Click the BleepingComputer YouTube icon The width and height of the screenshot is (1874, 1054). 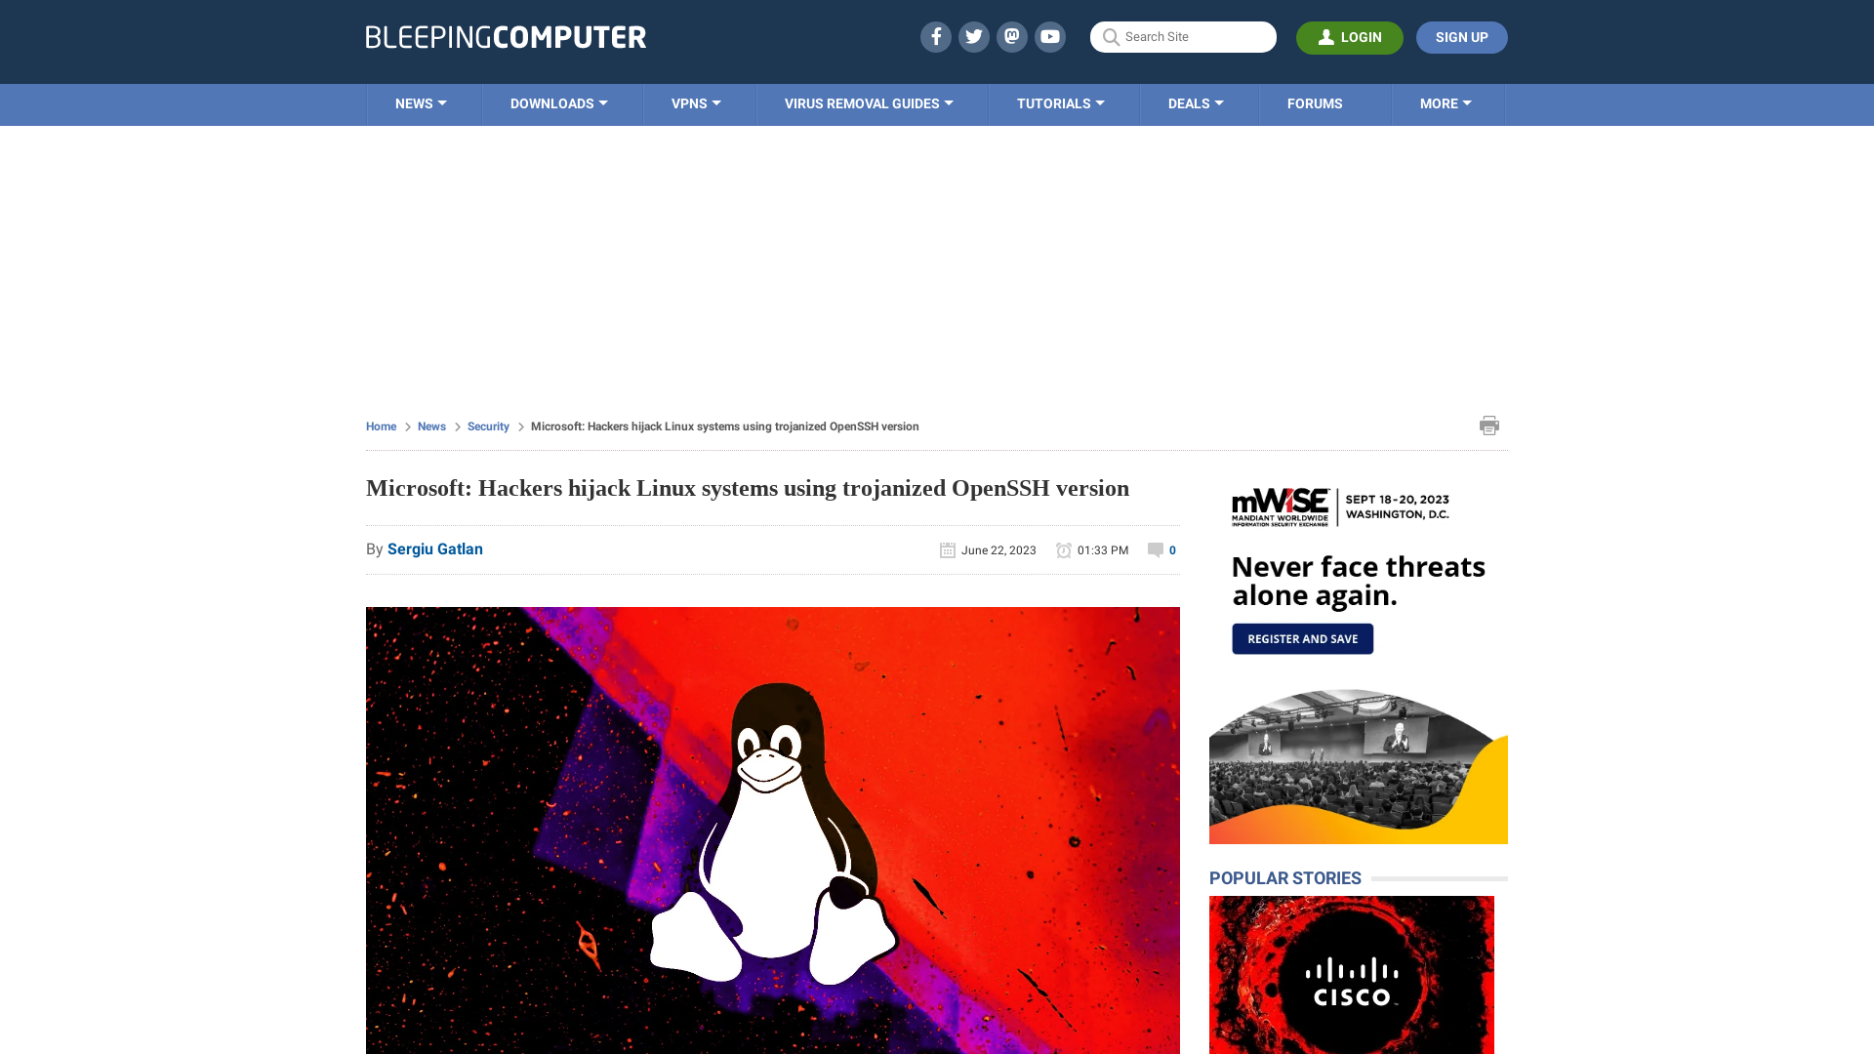click(1050, 36)
